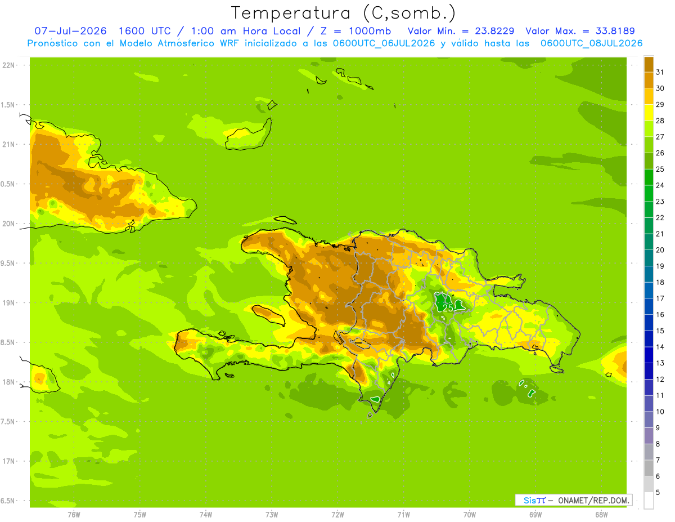Image resolution: width=675 pixels, height=522 pixels.
Task: Click the "68W" longitude axis label
Action: 601,515
